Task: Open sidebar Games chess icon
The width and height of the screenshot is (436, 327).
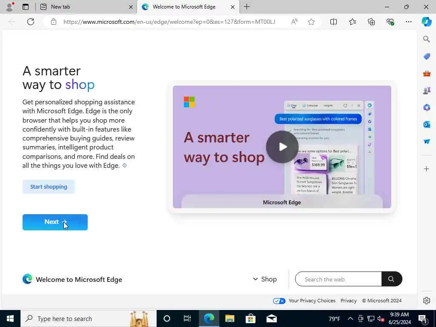Action: click(427, 90)
